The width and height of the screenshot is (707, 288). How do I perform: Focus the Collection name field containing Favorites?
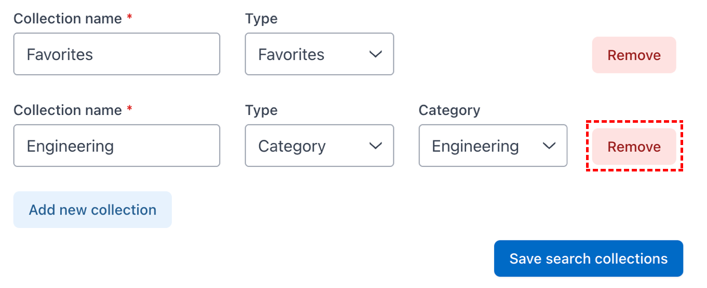pyautogui.click(x=117, y=54)
